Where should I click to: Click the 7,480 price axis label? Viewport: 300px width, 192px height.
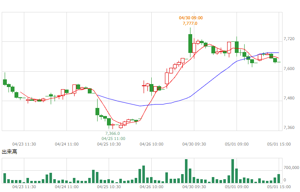tap(289, 98)
